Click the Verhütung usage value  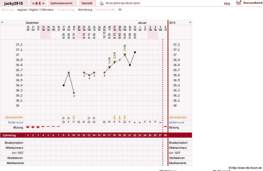(x=85, y=10)
